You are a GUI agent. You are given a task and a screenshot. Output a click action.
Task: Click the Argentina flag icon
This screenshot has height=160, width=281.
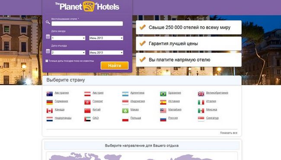(125, 94)
